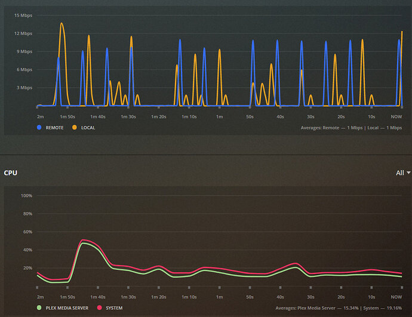Toggle the SYSTEM legend dot
412x317 pixels.
pyautogui.click(x=99, y=307)
